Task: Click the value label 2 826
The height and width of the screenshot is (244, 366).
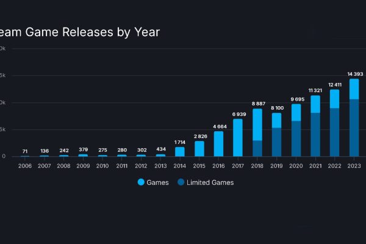Action: pos(200,137)
